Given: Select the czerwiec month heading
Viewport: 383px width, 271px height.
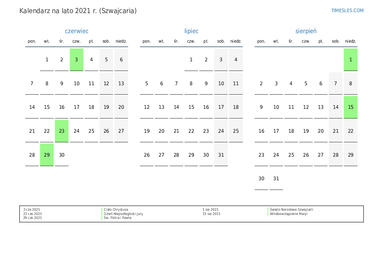Looking at the screenshot, I should click(x=77, y=31).
